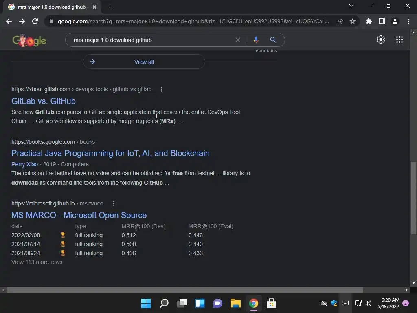417x313 pixels.
Task: Click the search query input field
Action: click(151, 40)
